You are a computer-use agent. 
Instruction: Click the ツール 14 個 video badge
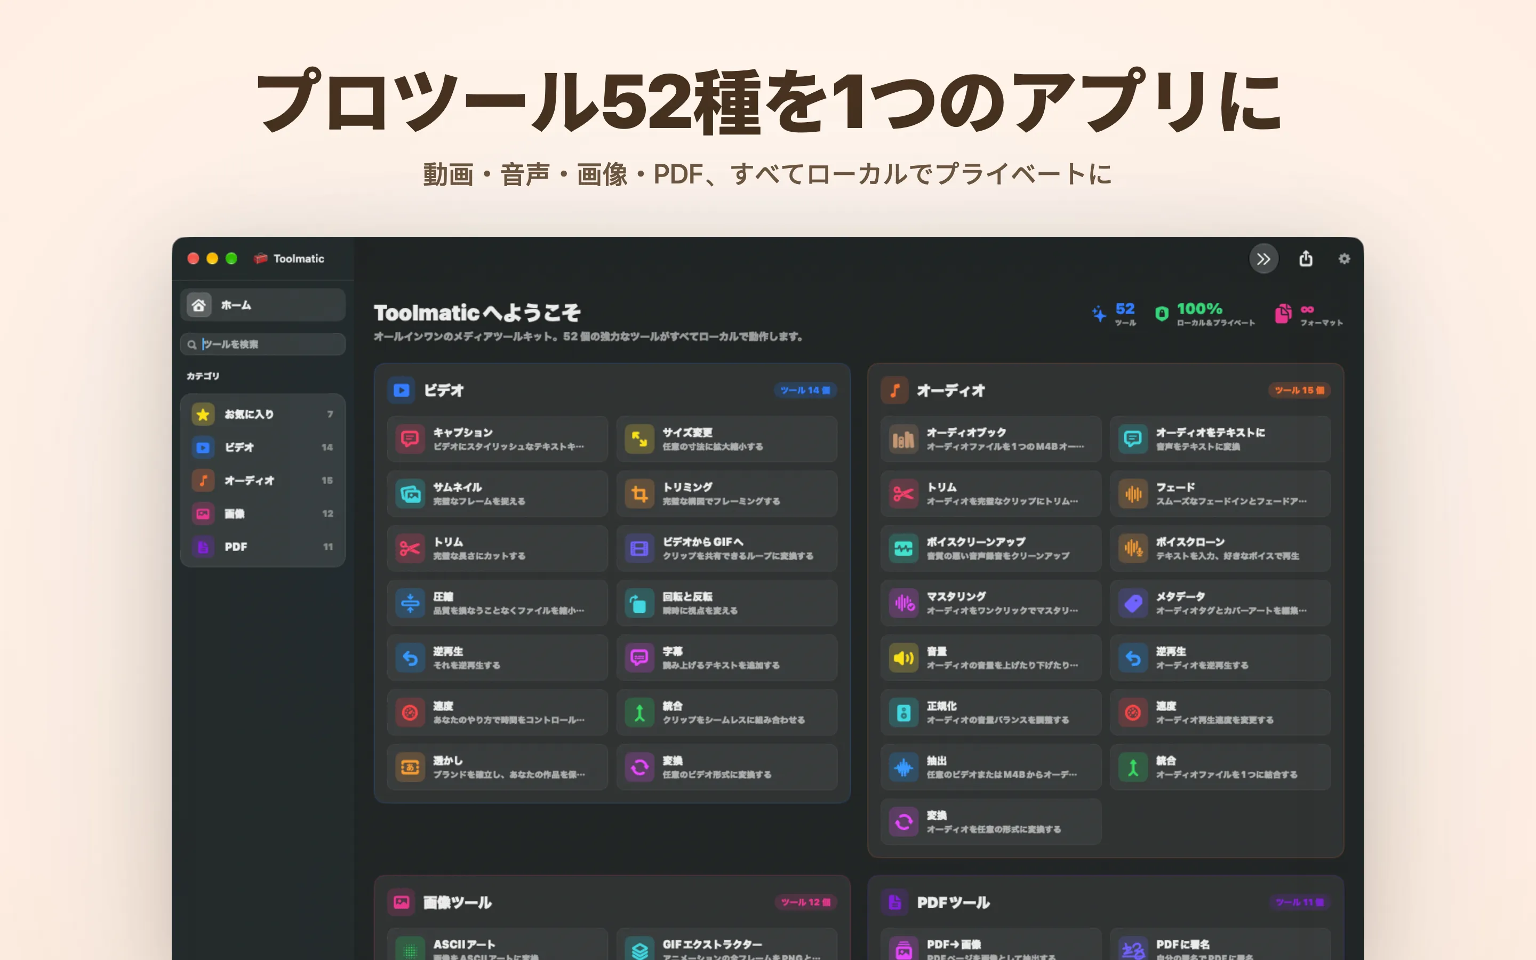point(805,390)
